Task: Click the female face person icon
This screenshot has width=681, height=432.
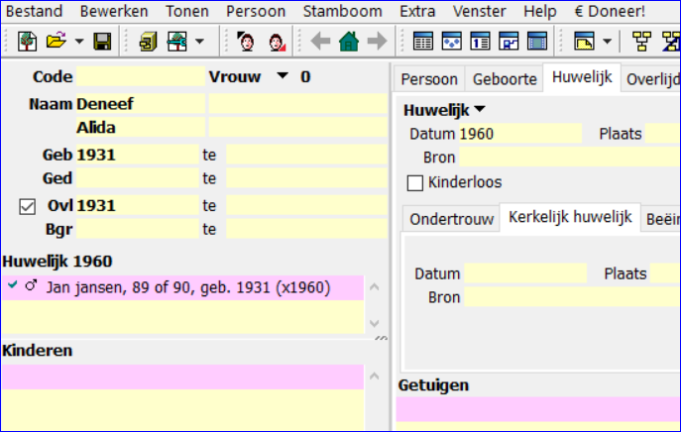Action: click(x=277, y=42)
